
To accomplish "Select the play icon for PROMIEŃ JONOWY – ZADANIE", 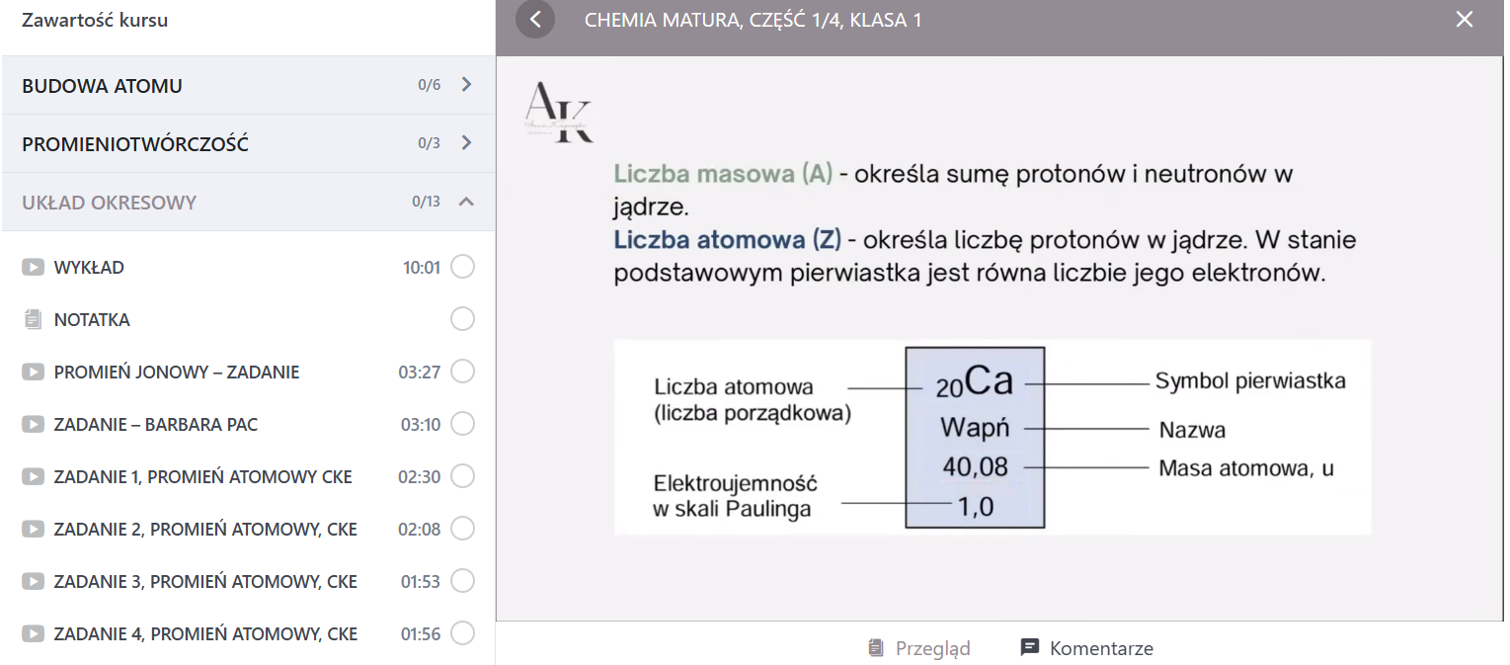I will coord(33,371).
